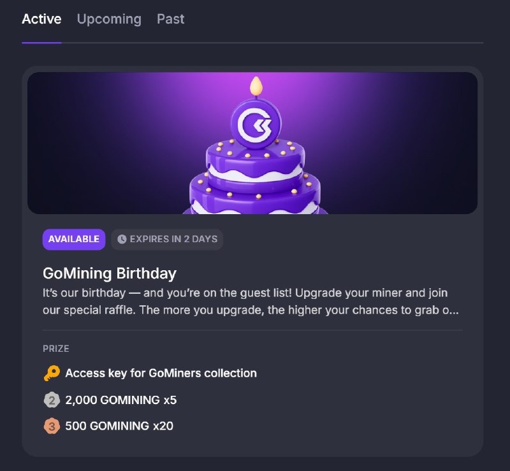Expand the truncated birthday raffle description
The height and width of the screenshot is (471, 510).
(x=251, y=301)
